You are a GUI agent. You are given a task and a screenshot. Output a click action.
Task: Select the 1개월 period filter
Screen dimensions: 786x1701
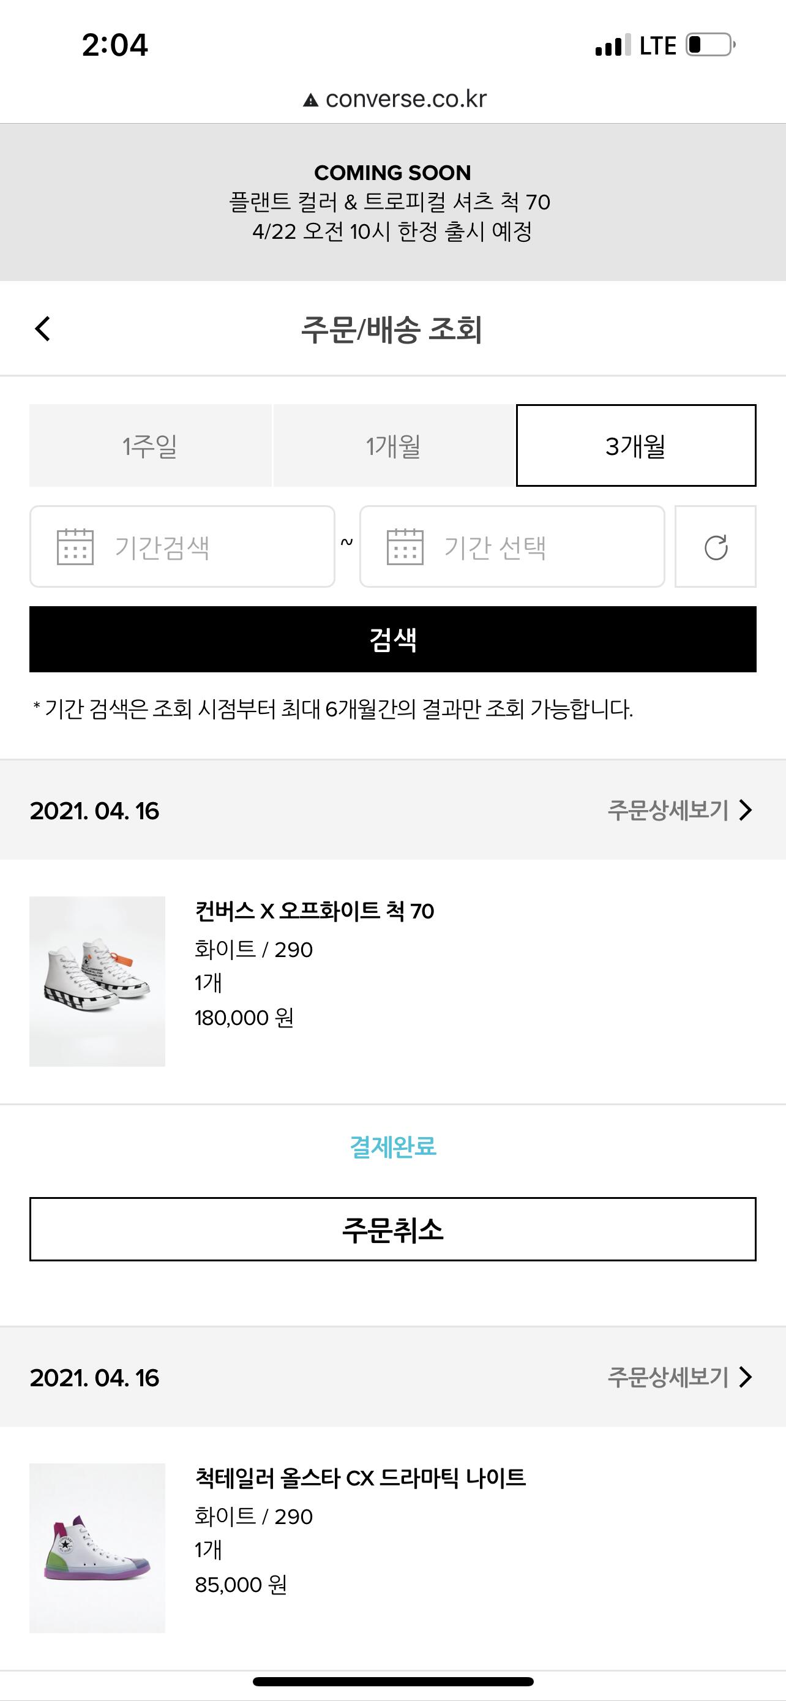pyautogui.click(x=394, y=446)
